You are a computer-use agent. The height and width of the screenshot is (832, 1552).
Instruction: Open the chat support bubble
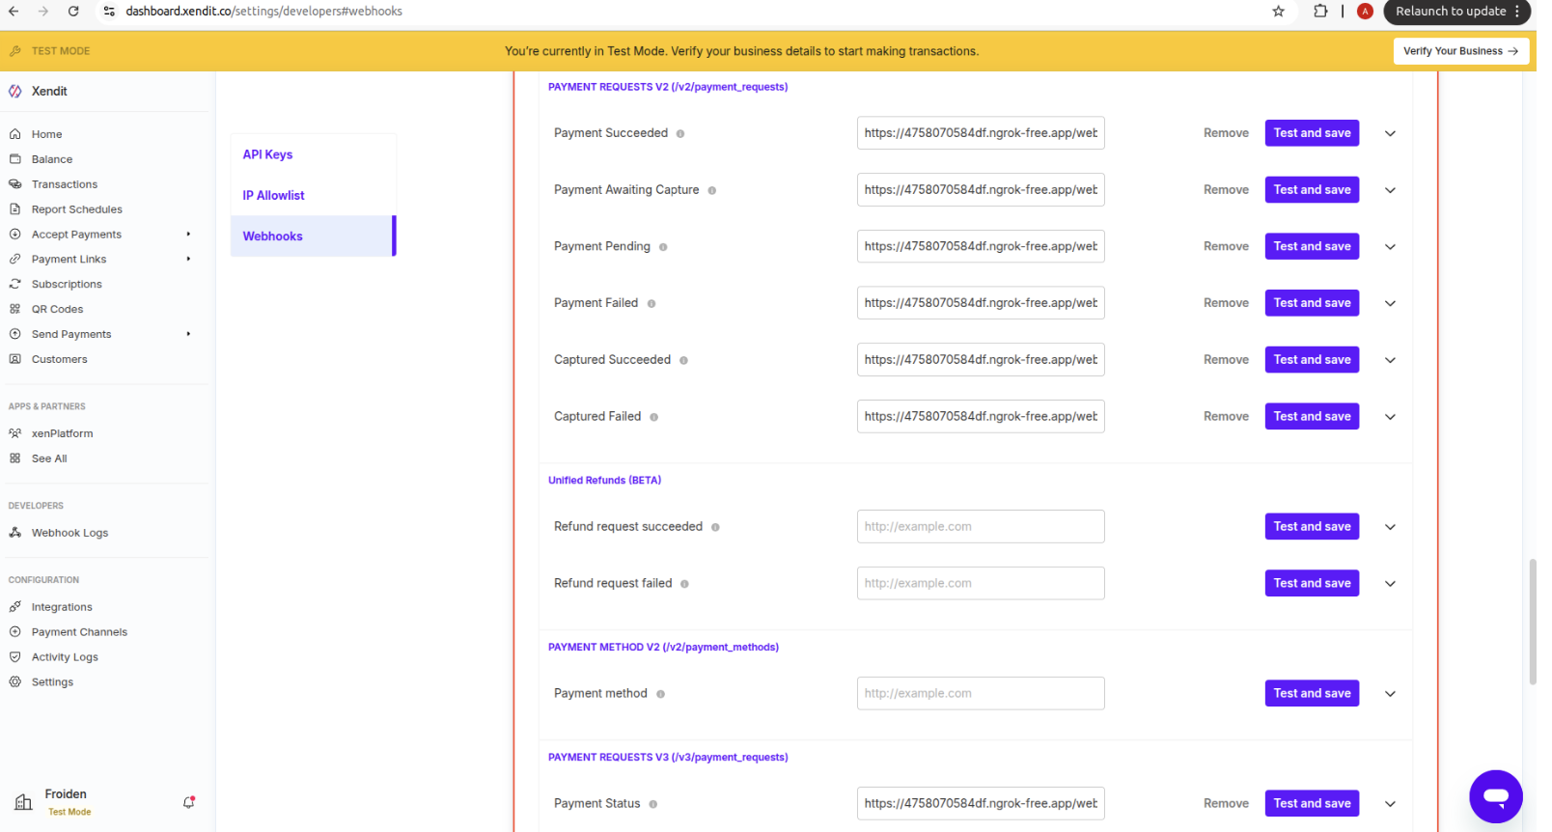(x=1495, y=796)
